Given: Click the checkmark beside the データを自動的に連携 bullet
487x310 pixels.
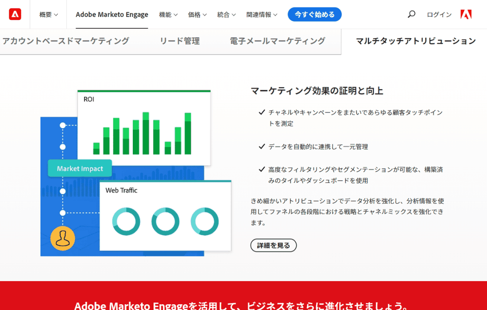Looking at the screenshot, I should (x=262, y=146).
